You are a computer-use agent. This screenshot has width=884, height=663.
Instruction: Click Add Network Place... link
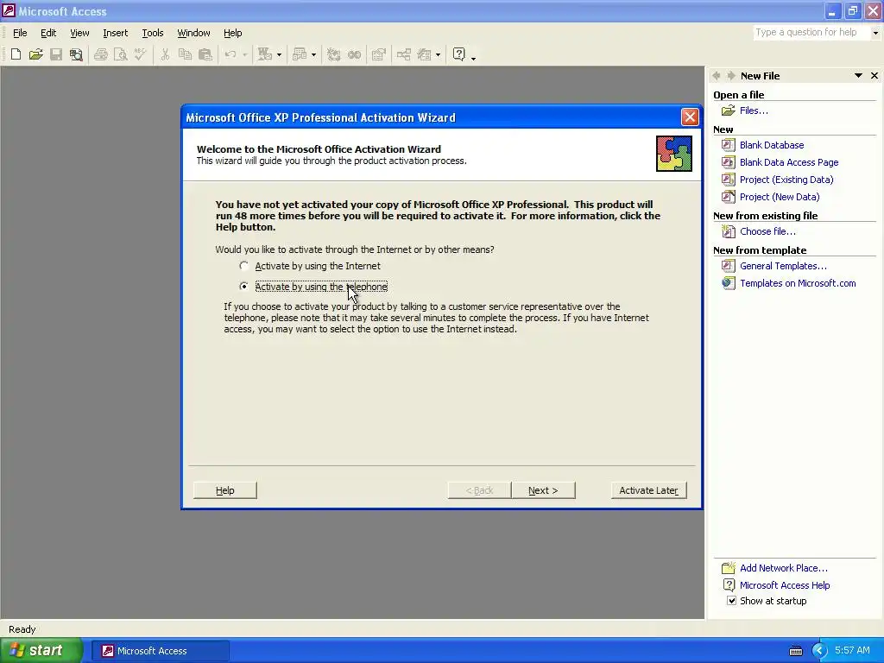click(784, 568)
